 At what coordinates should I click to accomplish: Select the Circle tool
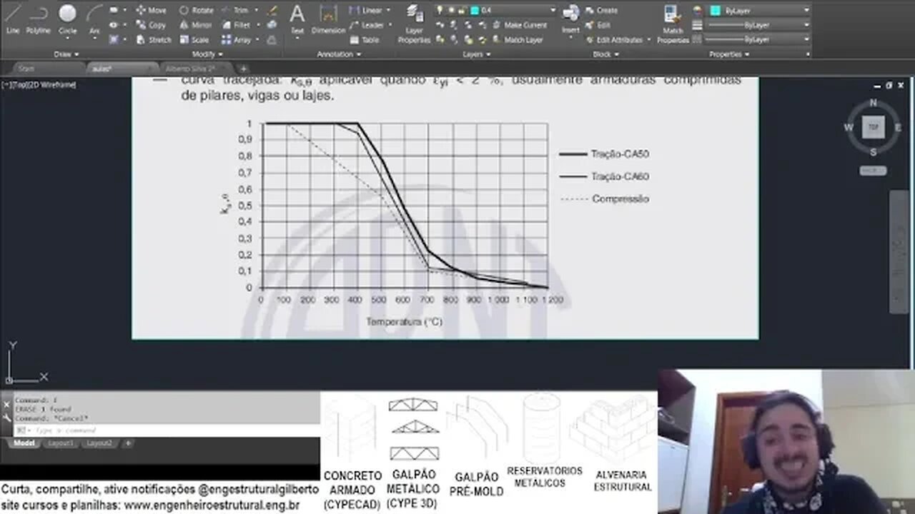pos(67,19)
